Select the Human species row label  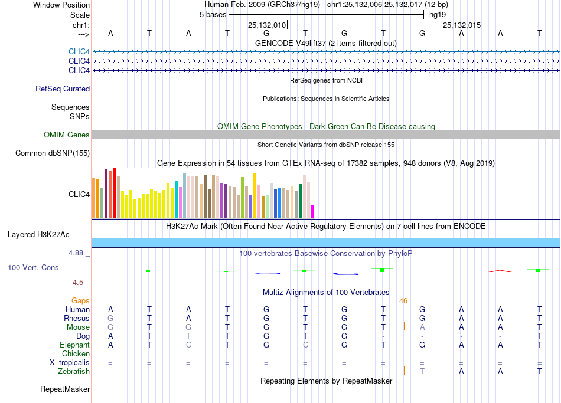[77, 309]
